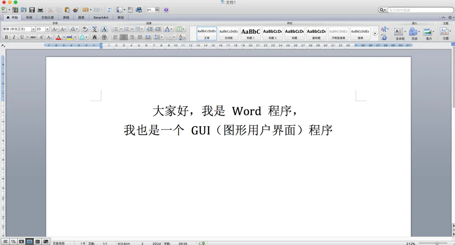
Task: Click the Paste clipboard icon
Action: click(x=67, y=10)
